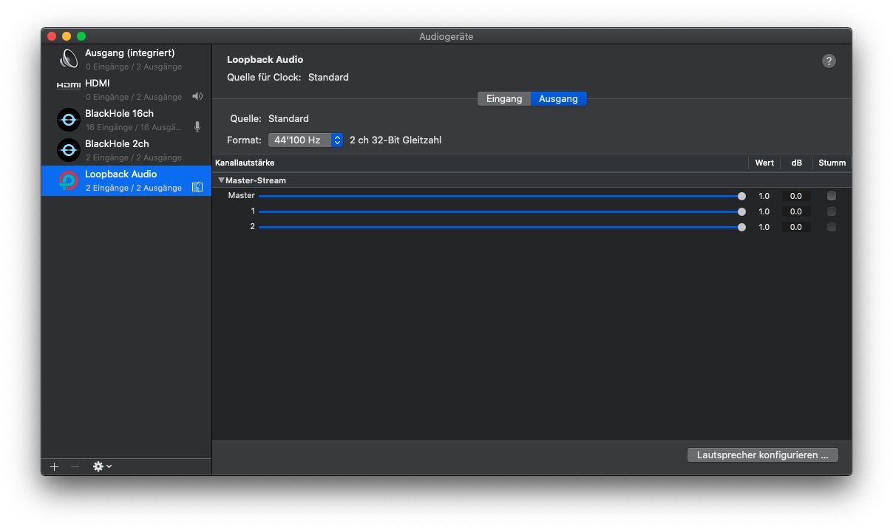Toggle the Master mute checkbox

coord(832,196)
